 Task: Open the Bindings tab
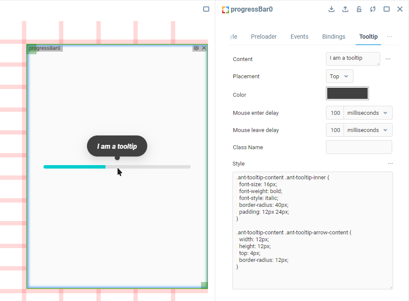pos(334,37)
